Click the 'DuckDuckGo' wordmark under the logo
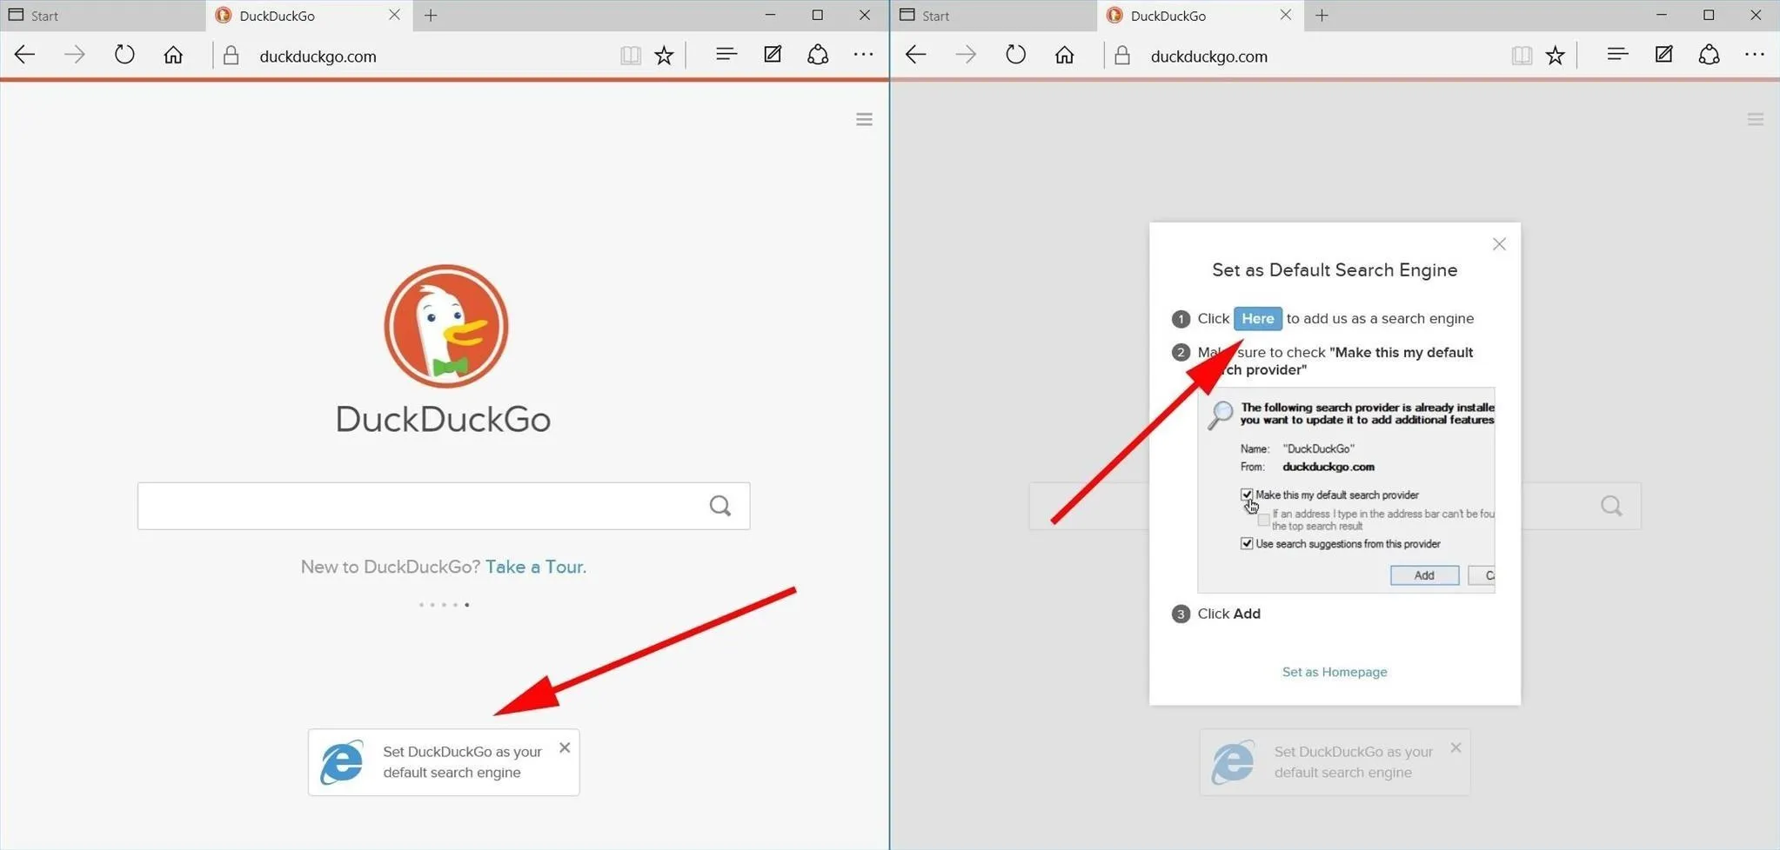The height and width of the screenshot is (850, 1780). point(444,419)
